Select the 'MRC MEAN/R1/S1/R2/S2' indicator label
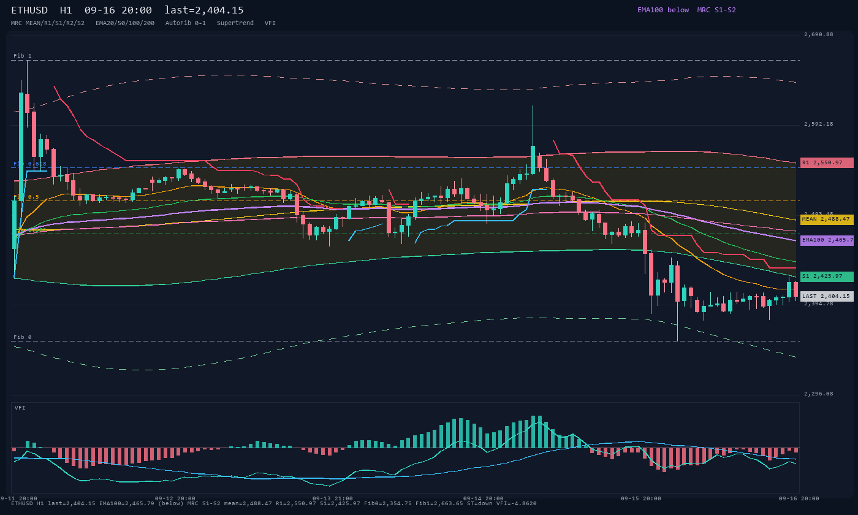Image resolution: width=858 pixels, height=515 pixels. click(48, 23)
